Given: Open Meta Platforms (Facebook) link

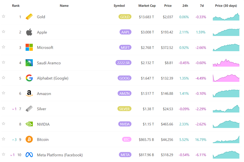Looking at the screenshot, I should click(60, 155).
